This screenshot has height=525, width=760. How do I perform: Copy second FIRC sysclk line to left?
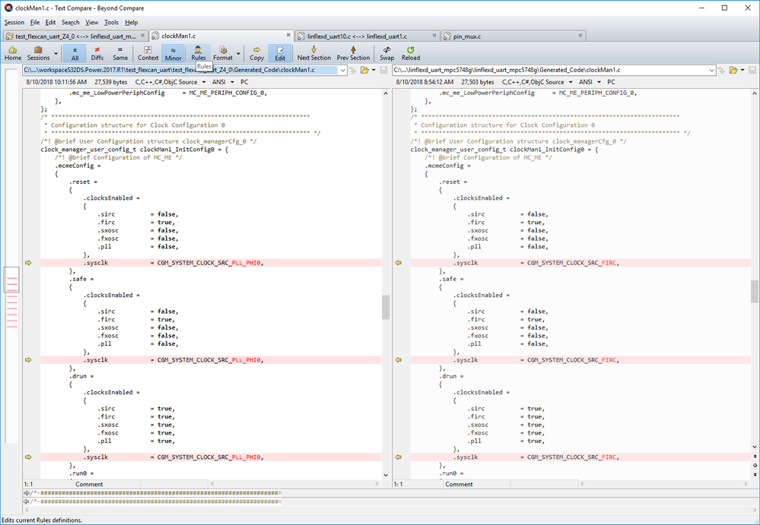[x=399, y=360]
